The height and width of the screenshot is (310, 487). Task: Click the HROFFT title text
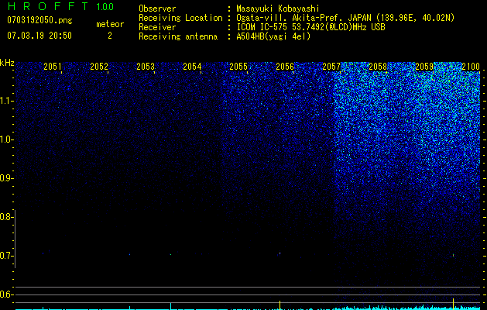(48, 6)
